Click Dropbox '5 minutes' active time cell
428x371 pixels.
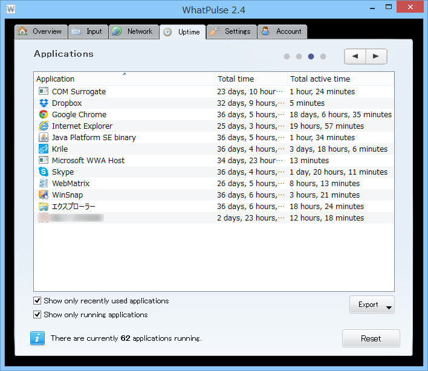tap(307, 103)
